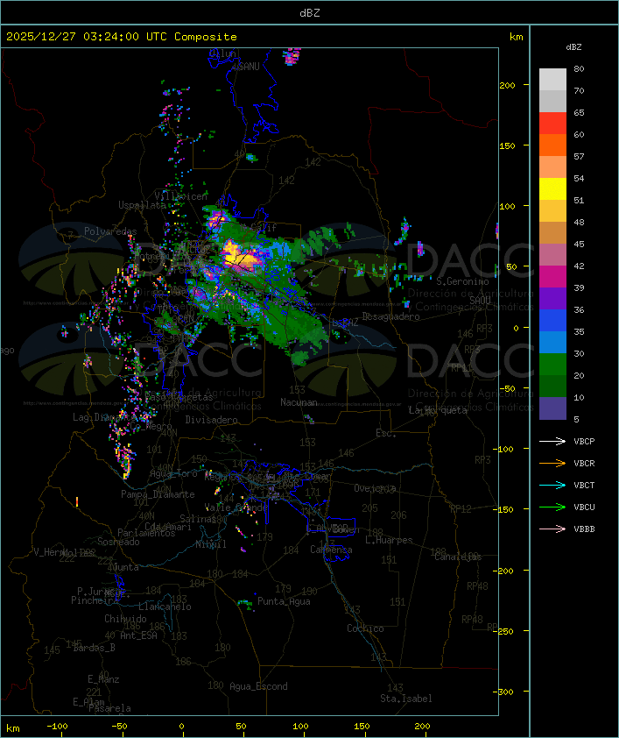Click the 'VBBB' legend label
This screenshot has height=738, width=619.
pos(584,529)
